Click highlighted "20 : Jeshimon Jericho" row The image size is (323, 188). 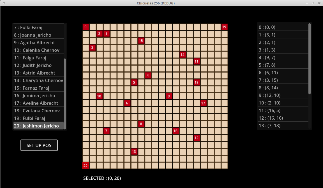tap(38, 126)
